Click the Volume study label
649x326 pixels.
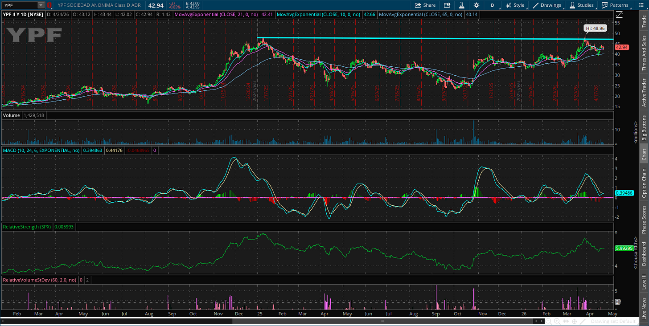coord(10,115)
